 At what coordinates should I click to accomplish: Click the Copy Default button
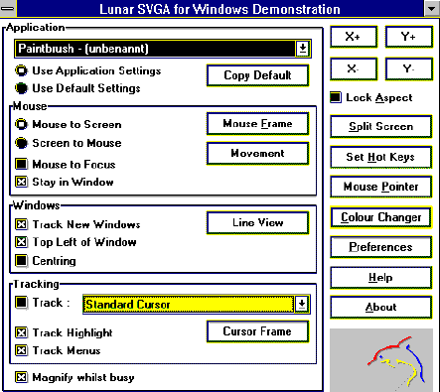tap(257, 75)
